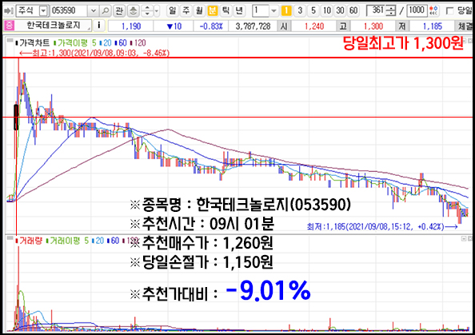Image resolution: width=475 pixels, height=335 pixels.
Task: Click the pink 증 icon beside stock name
Action: tap(9, 26)
